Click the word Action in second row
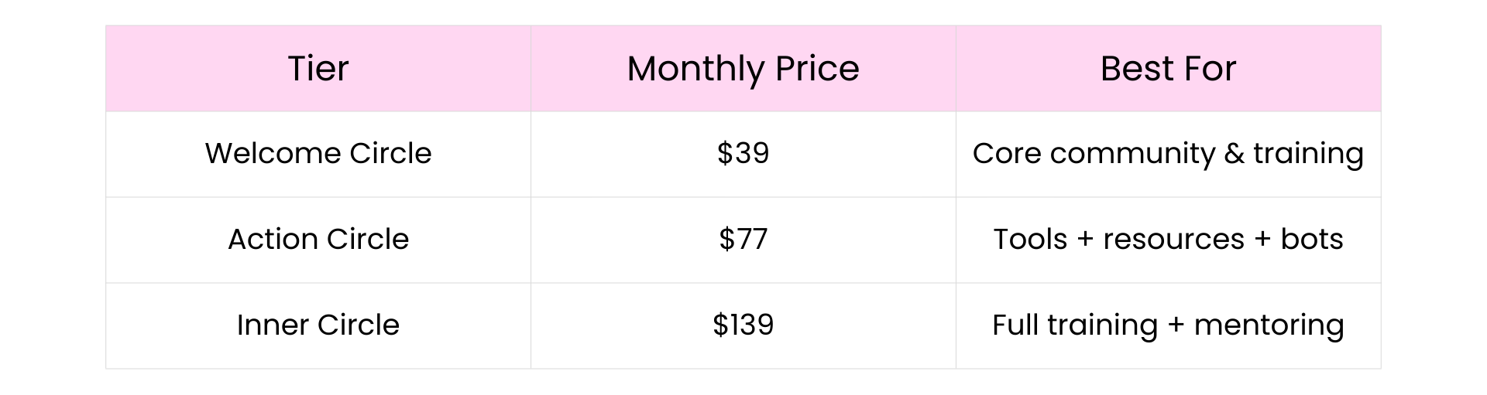Image resolution: width=1487 pixels, height=395 pixels. 273,239
